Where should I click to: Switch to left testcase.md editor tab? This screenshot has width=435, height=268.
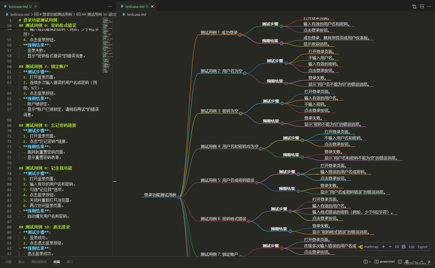coord(20,6)
